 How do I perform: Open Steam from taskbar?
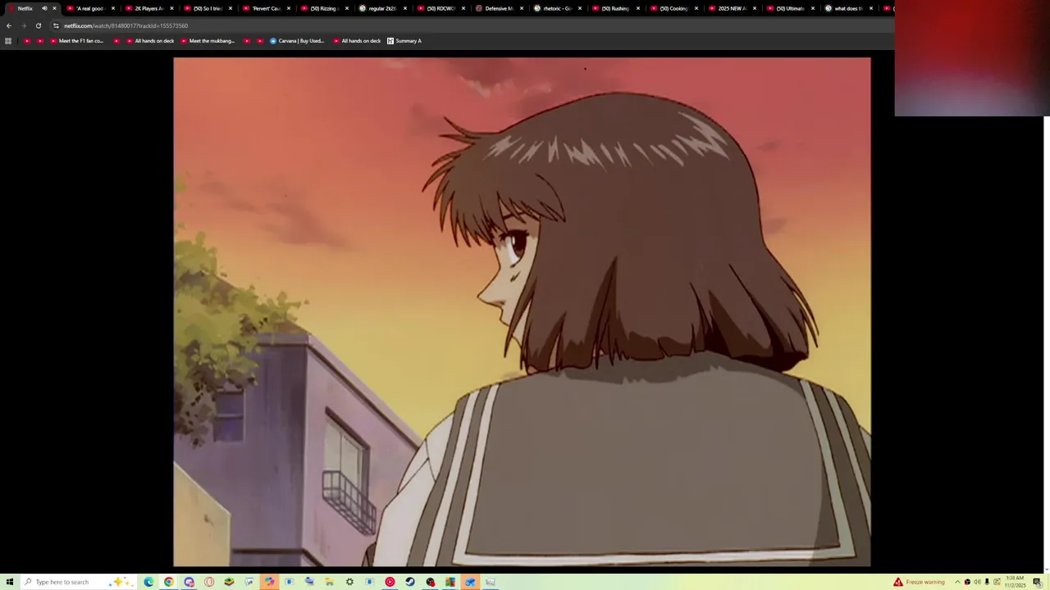click(x=410, y=582)
